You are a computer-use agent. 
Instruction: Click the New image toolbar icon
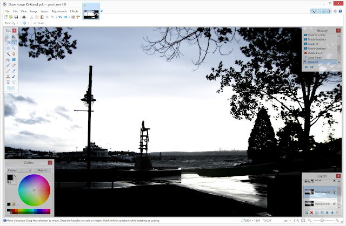tap(6, 17)
